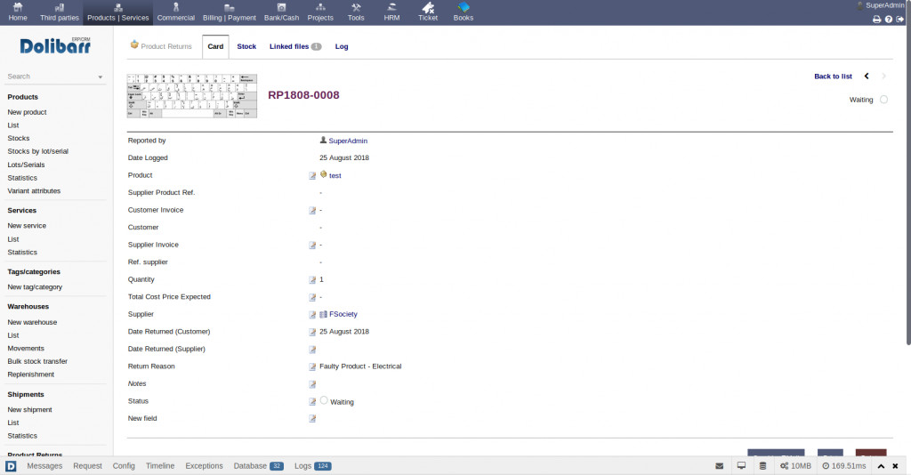
Task: Open the Tools top menu
Action: click(356, 12)
